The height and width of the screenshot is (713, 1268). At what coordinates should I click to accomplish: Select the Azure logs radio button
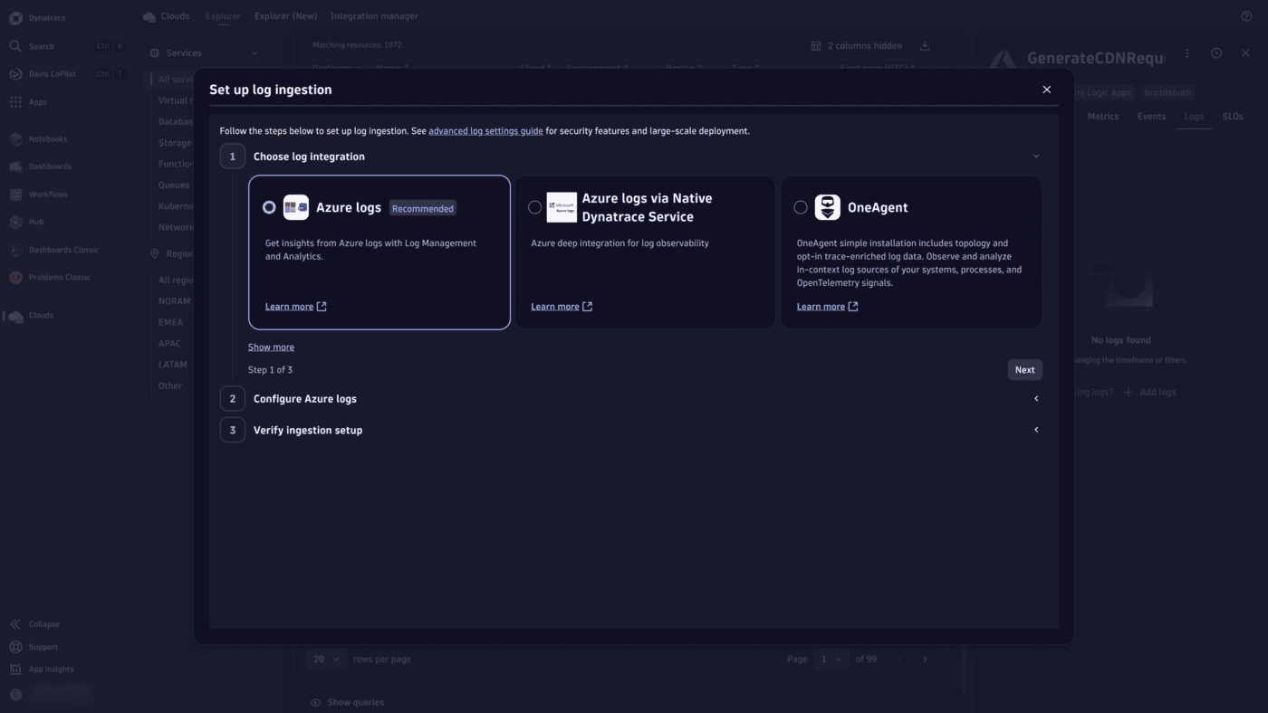click(x=269, y=206)
